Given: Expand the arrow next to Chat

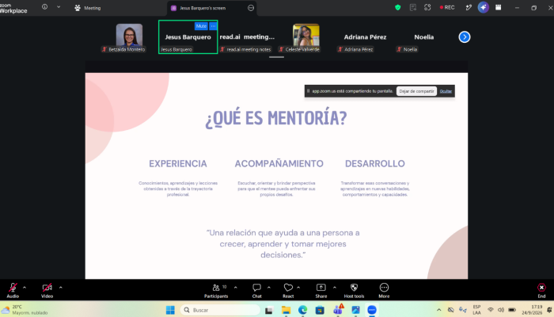Looking at the screenshot, I should (x=268, y=287).
